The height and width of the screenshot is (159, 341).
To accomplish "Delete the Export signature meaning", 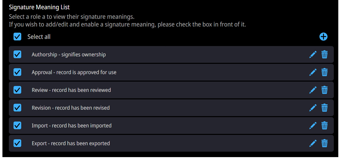I will [x=325, y=143].
